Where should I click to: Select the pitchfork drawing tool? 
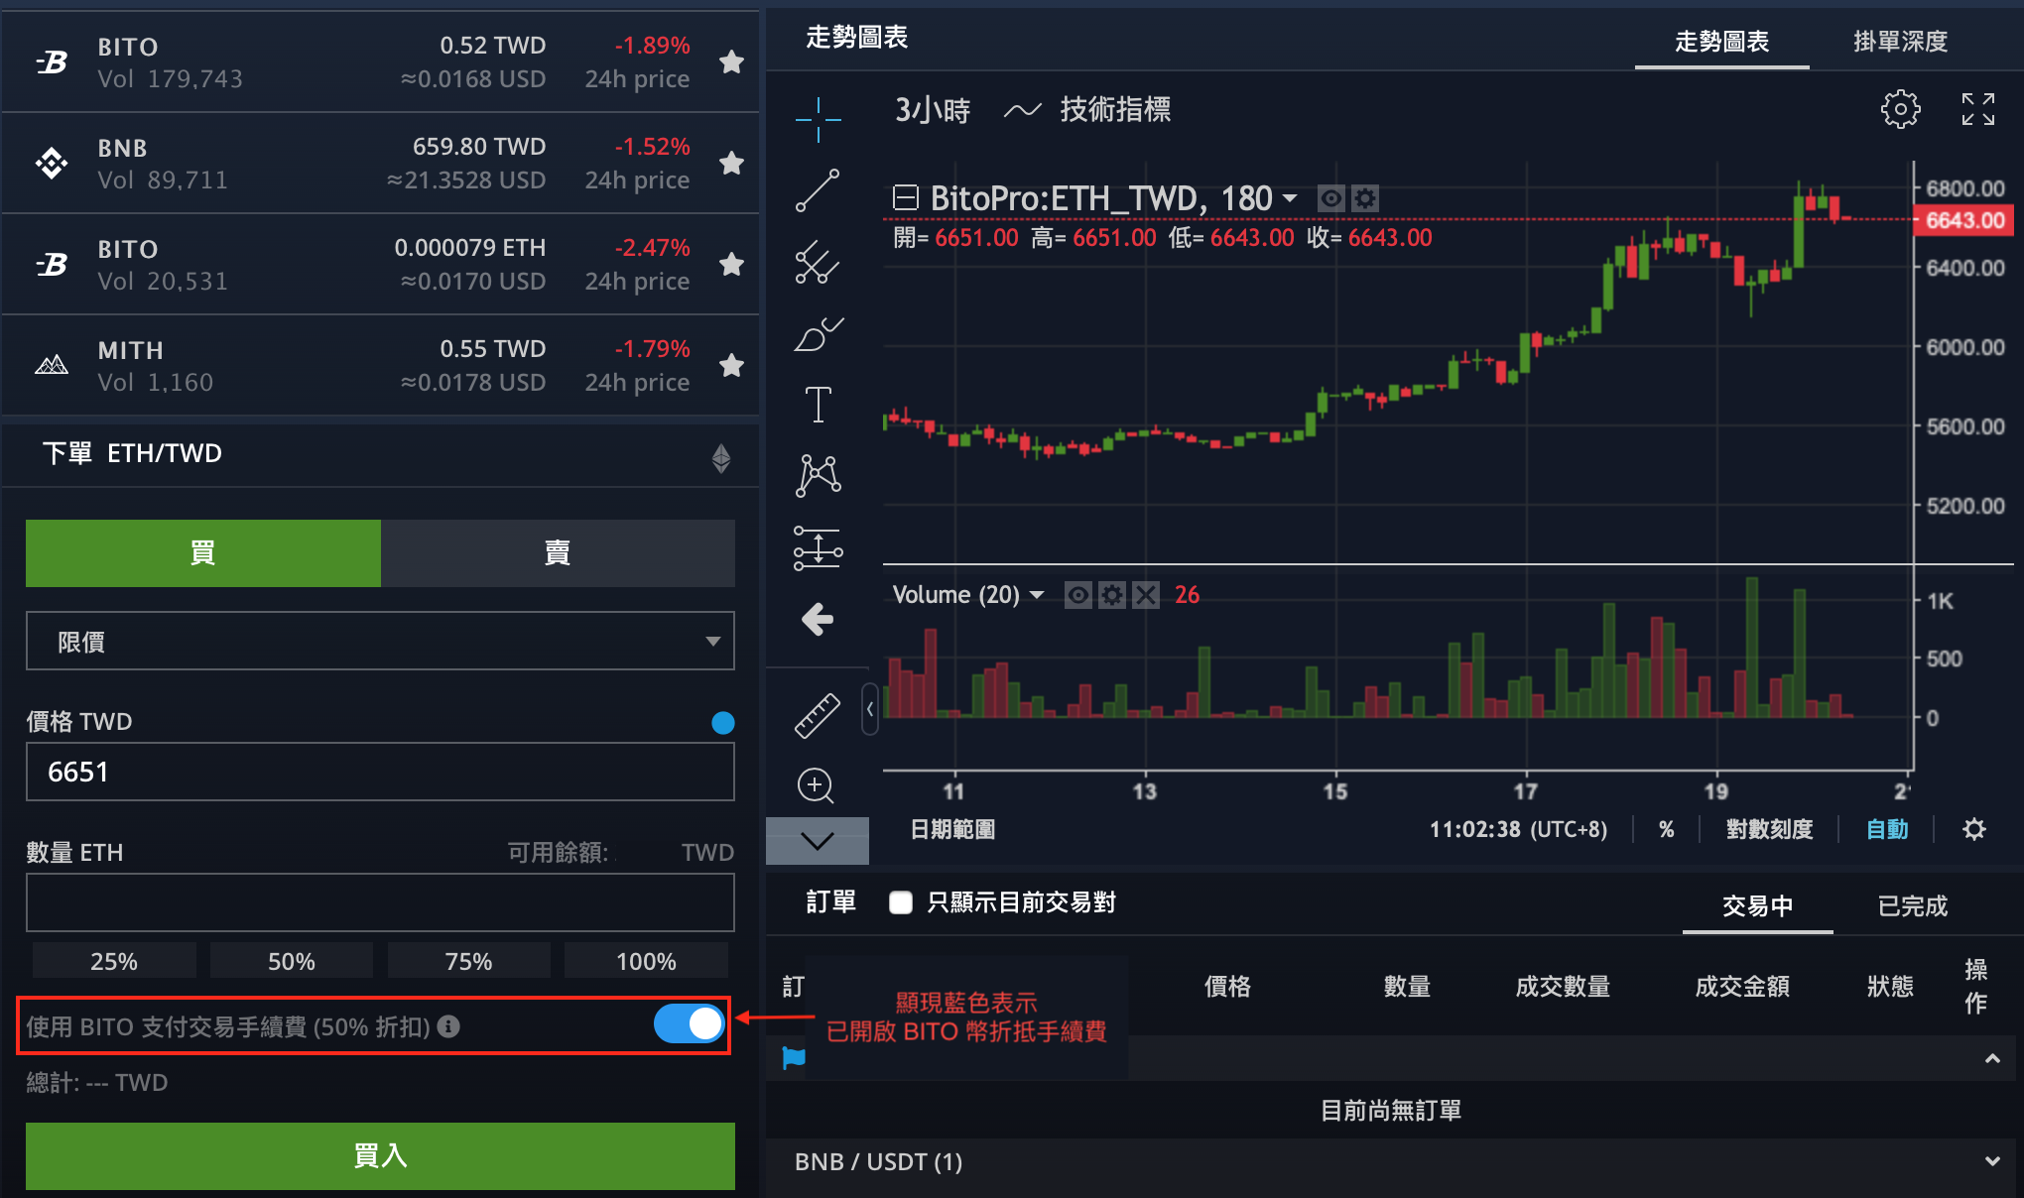point(818,262)
